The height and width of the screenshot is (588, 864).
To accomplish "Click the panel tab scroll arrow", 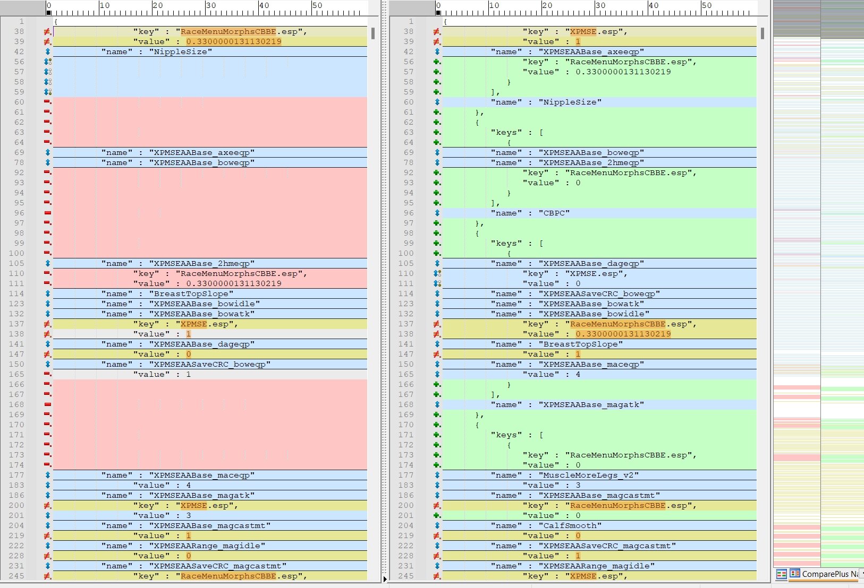I will [862, 574].
